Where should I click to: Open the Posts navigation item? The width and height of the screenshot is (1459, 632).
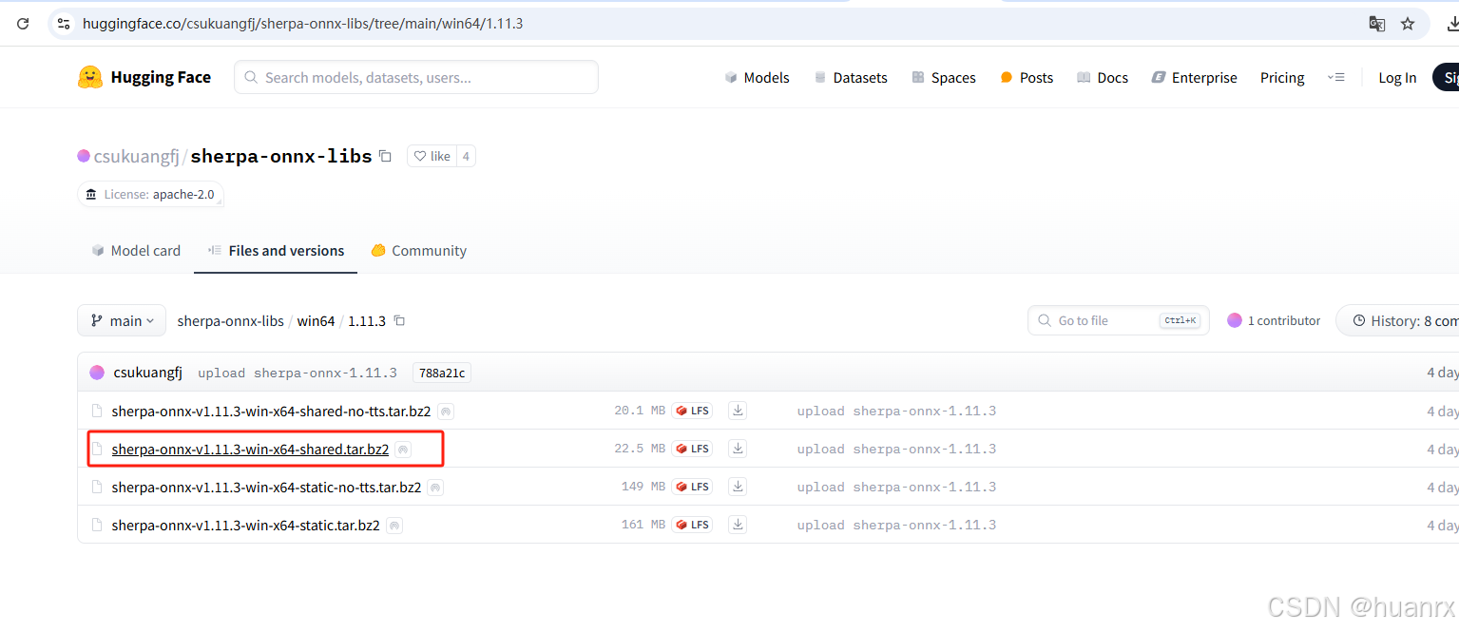click(x=1027, y=78)
